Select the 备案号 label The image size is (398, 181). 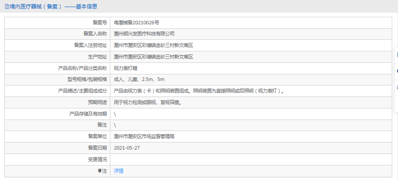click(100, 23)
